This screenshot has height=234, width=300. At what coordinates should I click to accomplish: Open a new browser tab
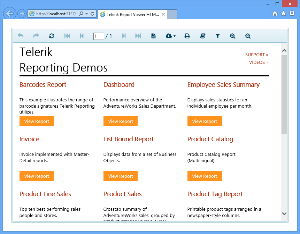(x=172, y=14)
